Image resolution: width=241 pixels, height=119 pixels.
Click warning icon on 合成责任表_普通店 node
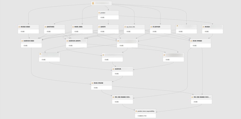22,41
